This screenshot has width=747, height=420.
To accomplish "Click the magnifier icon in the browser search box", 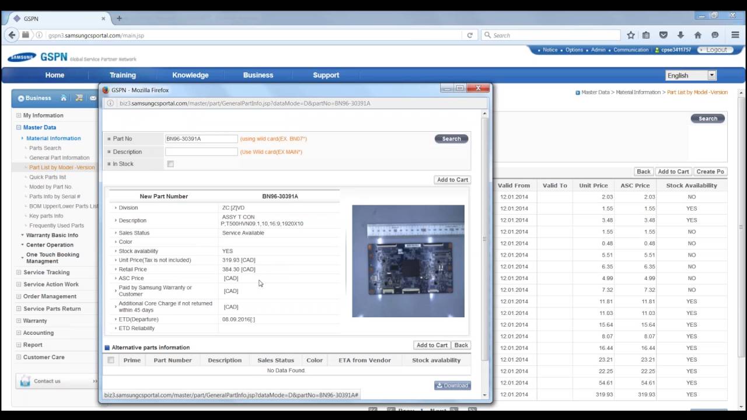I will pyautogui.click(x=487, y=35).
